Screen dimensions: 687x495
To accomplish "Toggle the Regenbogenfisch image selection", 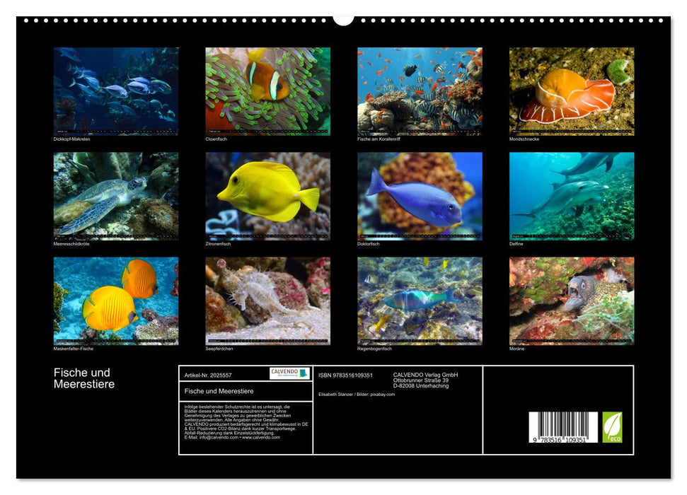I will (x=421, y=298).
